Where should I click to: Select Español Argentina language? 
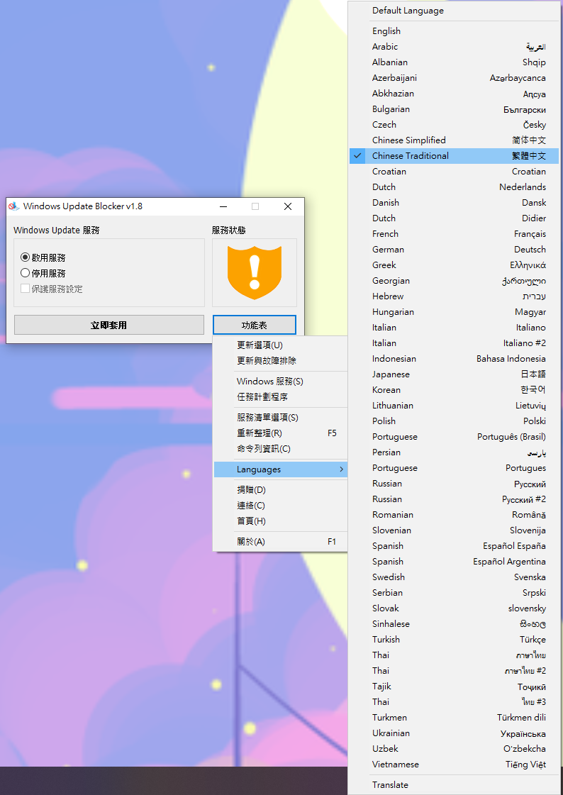[x=454, y=562]
